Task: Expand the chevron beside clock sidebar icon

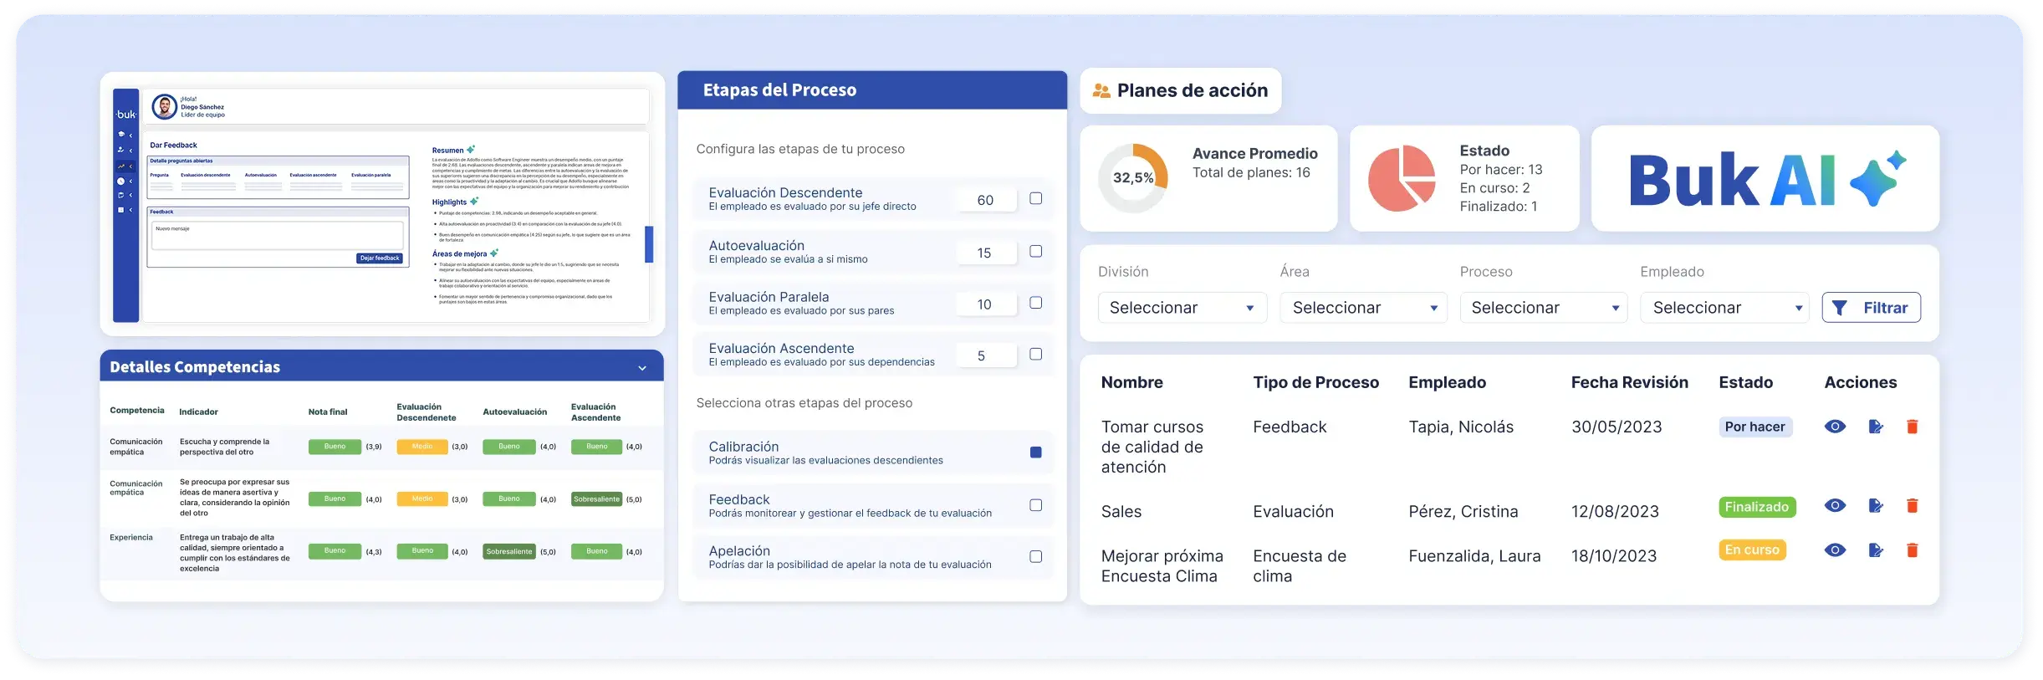Action: [130, 182]
